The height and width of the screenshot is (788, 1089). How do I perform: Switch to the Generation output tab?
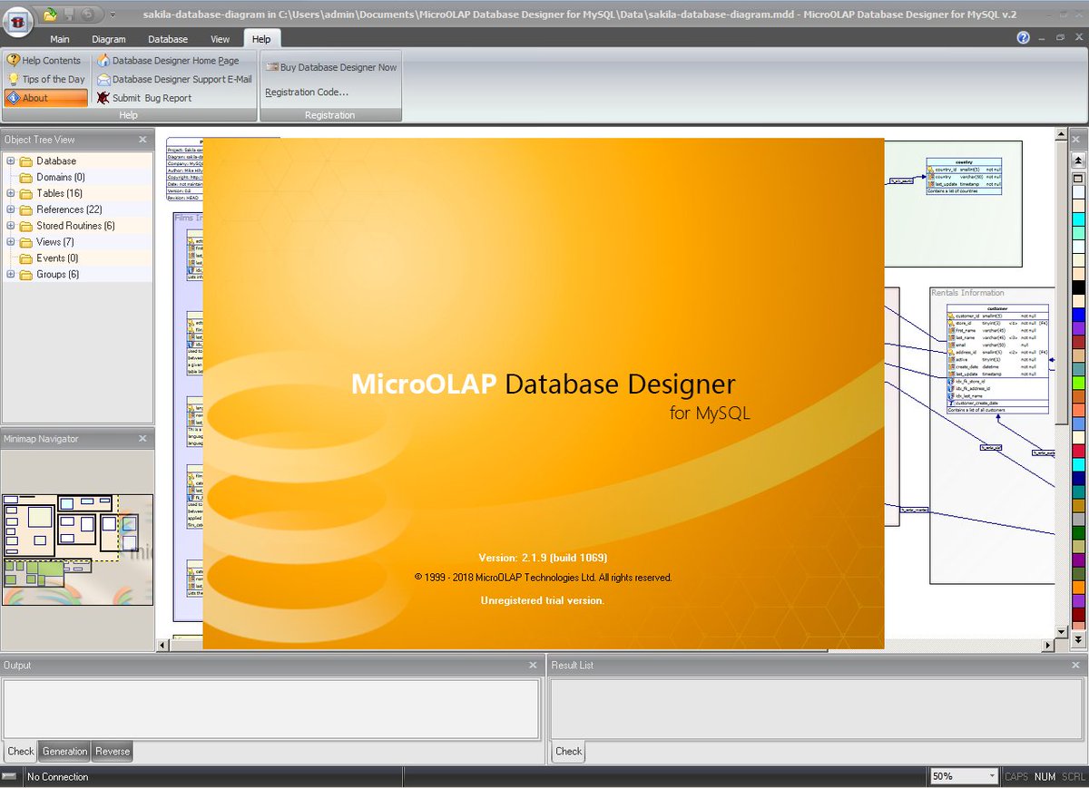(64, 751)
